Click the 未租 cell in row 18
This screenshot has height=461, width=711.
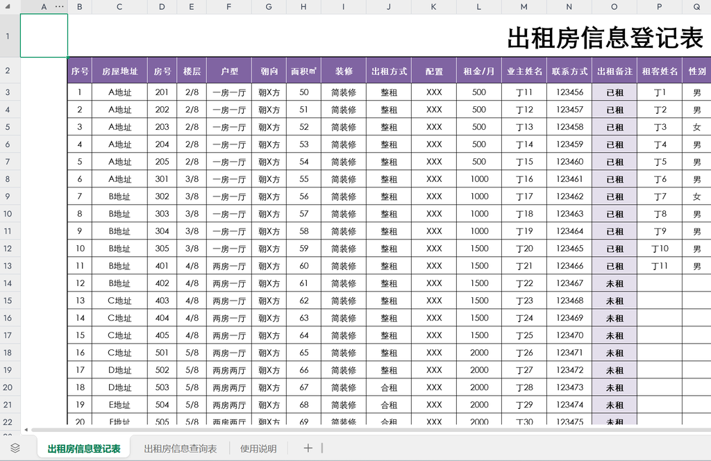[x=614, y=353]
